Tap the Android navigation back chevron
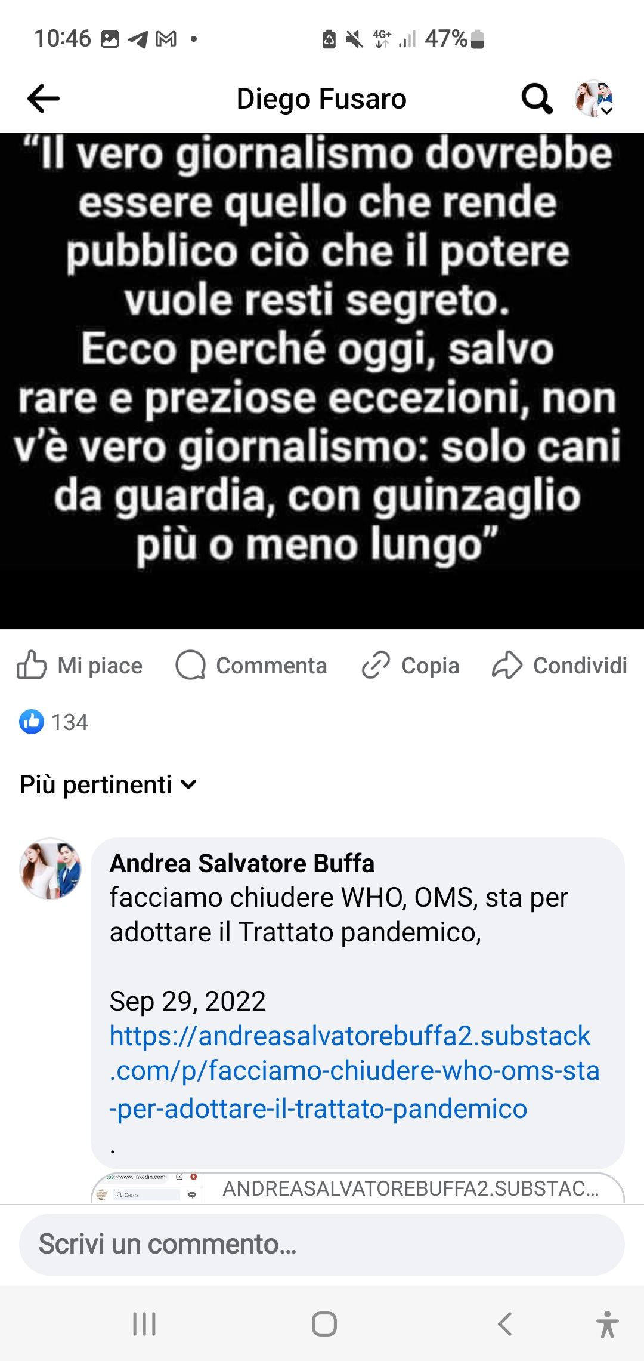This screenshot has height=1361, width=644. click(x=504, y=1324)
